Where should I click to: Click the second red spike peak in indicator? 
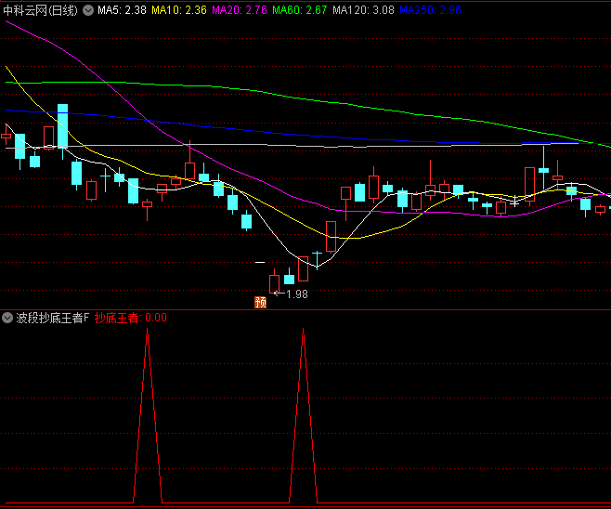(303, 330)
